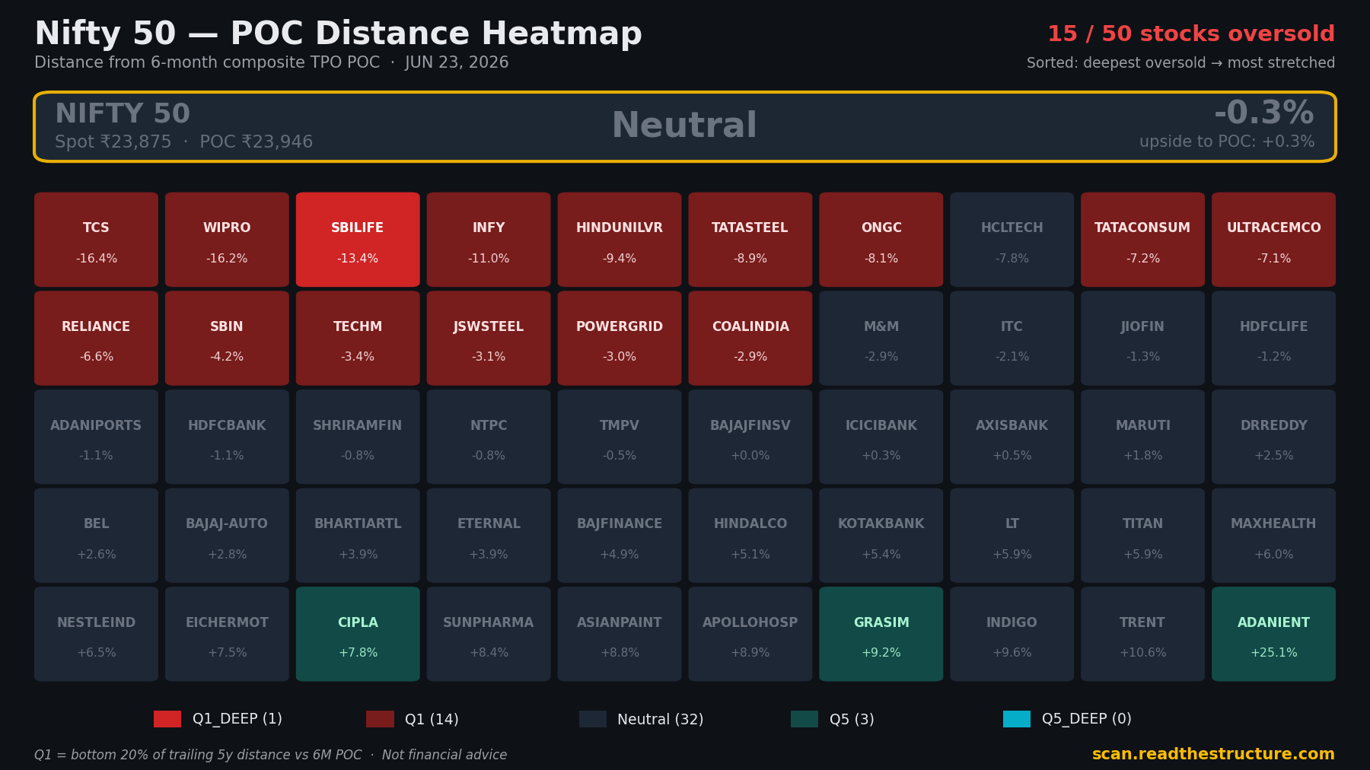1370x770 pixels.
Task: Open the ULTRACEMCO tile
Action: 1274,240
